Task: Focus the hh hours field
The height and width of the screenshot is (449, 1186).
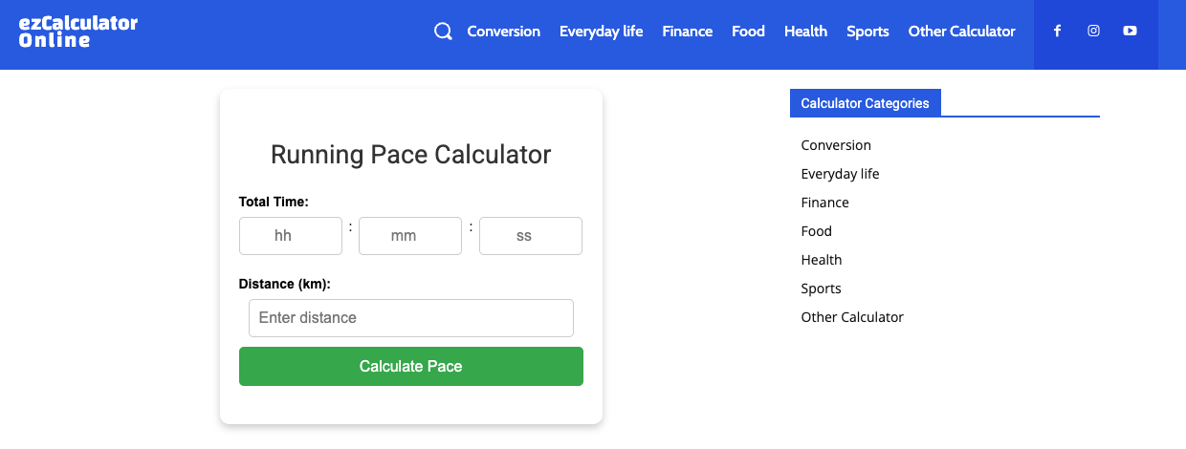Action: [x=291, y=236]
